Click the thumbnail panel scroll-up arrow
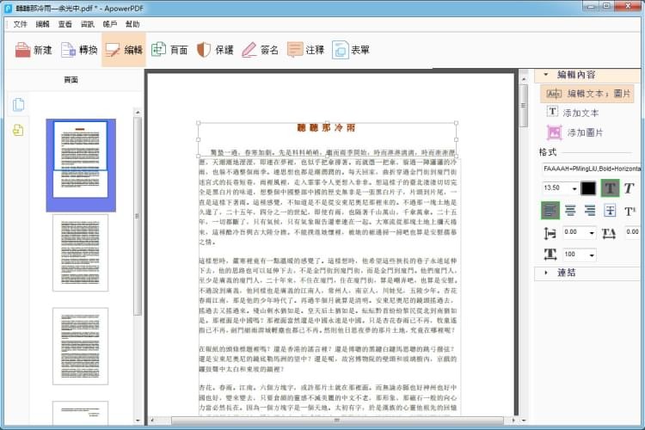 tap(138, 112)
